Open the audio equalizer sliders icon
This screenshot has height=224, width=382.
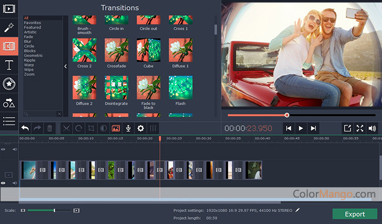tap(153, 128)
